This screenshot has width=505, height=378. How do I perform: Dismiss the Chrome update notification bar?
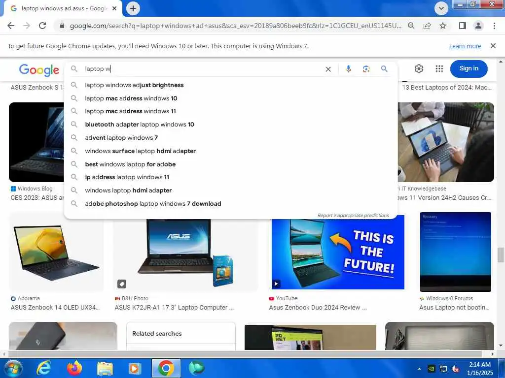[x=493, y=46]
